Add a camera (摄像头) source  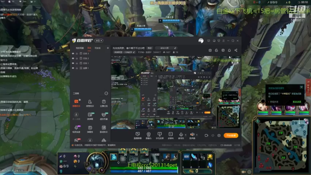(x=149, y=136)
